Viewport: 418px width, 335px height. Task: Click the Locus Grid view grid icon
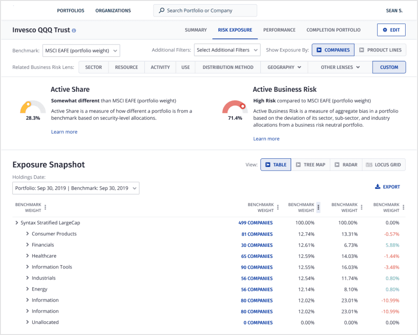(x=369, y=165)
